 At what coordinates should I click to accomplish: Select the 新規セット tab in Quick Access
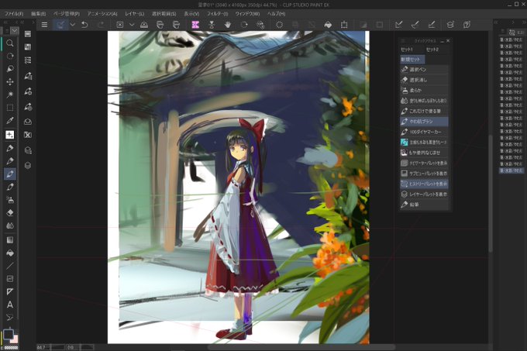pos(412,60)
